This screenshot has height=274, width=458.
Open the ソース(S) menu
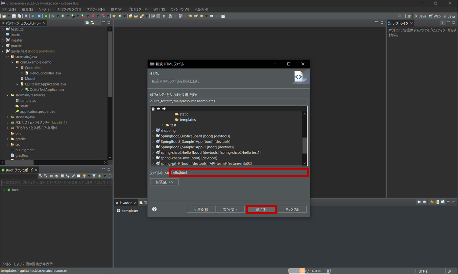click(44, 9)
